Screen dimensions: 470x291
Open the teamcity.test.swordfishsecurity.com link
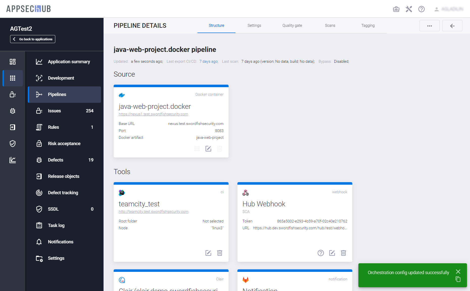[x=154, y=212]
